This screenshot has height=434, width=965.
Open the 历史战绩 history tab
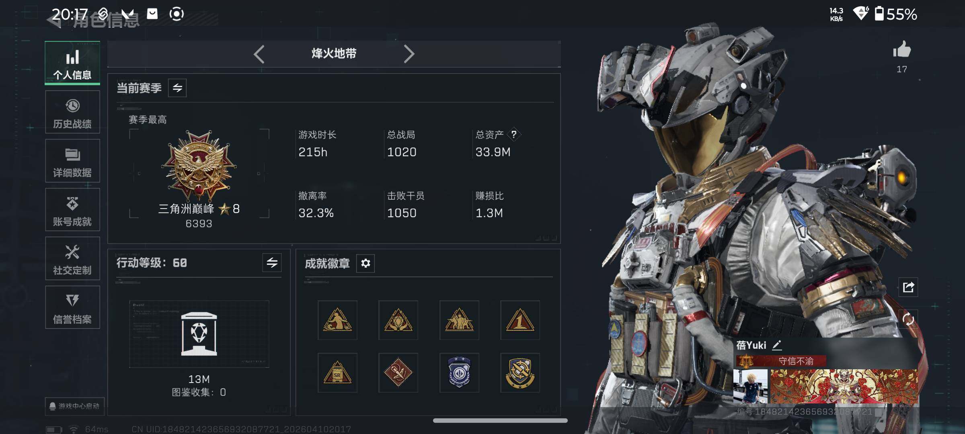pyautogui.click(x=72, y=112)
